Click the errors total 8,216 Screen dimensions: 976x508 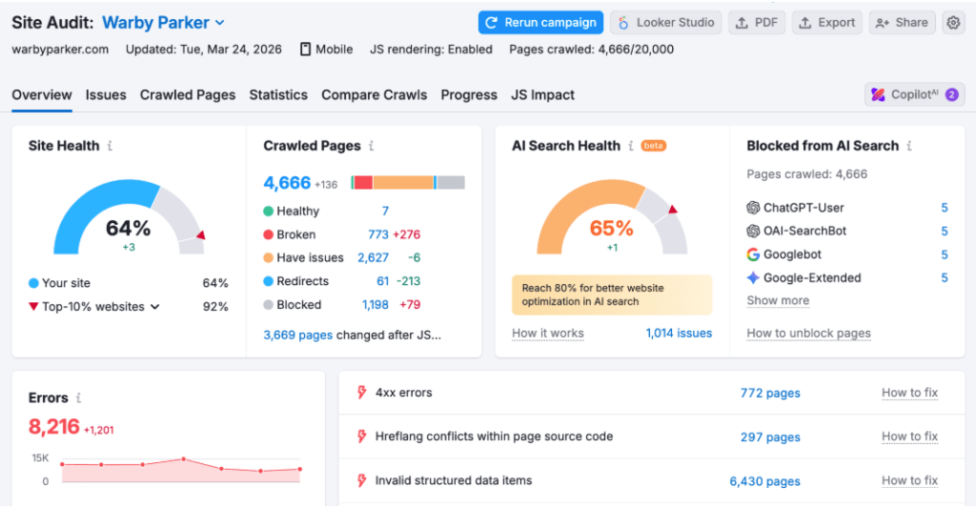tap(54, 426)
